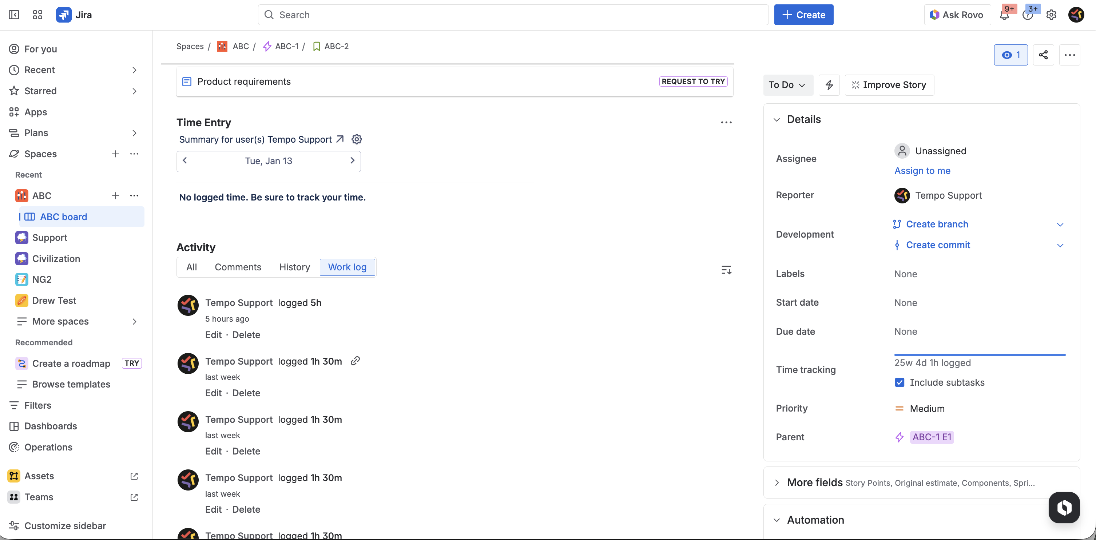
Task: Copy link icon beside logged 1h 30m
Action: point(355,361)
